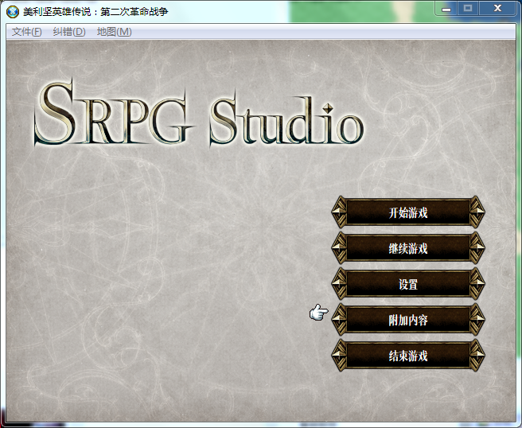Open the 纠错(D) menu
The width and height of the screenshot is (522, 428).
pos(69,32)
